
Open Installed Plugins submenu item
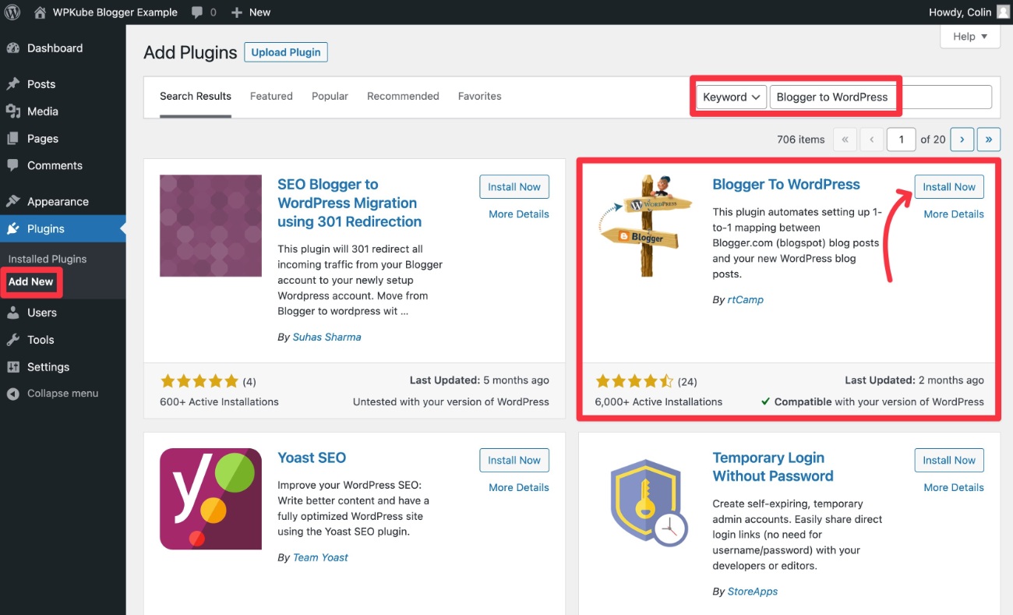click(48, 259)
